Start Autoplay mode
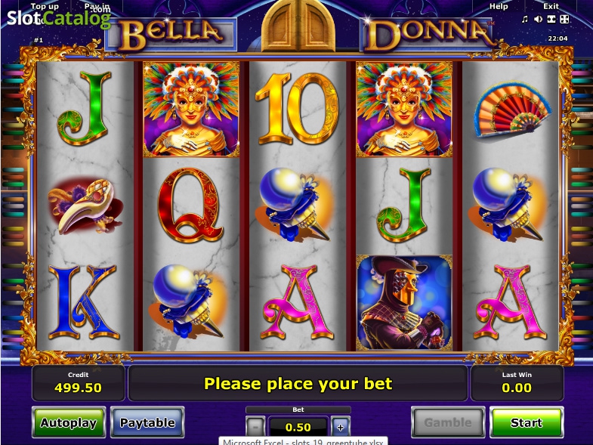The width and height of the screenshot is (593, 445). [x=69, y=422]
